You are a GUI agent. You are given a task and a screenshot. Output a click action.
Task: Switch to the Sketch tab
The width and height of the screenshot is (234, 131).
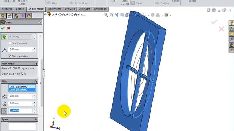(20, 9)
